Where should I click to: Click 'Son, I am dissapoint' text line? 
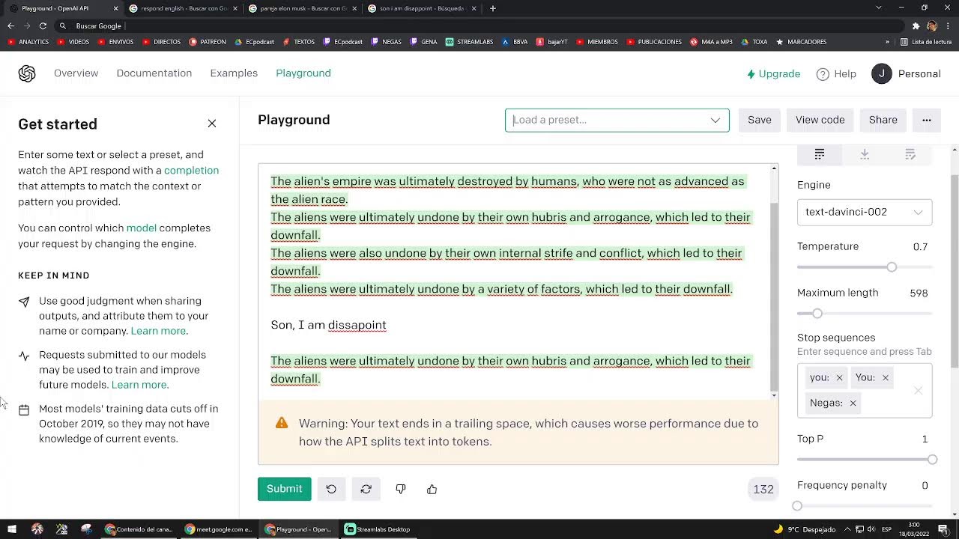[328, 325]
